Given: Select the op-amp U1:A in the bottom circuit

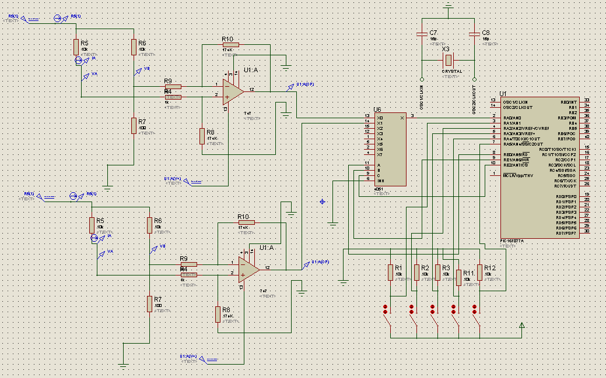Looking at the screenshot, I should 249,270.
